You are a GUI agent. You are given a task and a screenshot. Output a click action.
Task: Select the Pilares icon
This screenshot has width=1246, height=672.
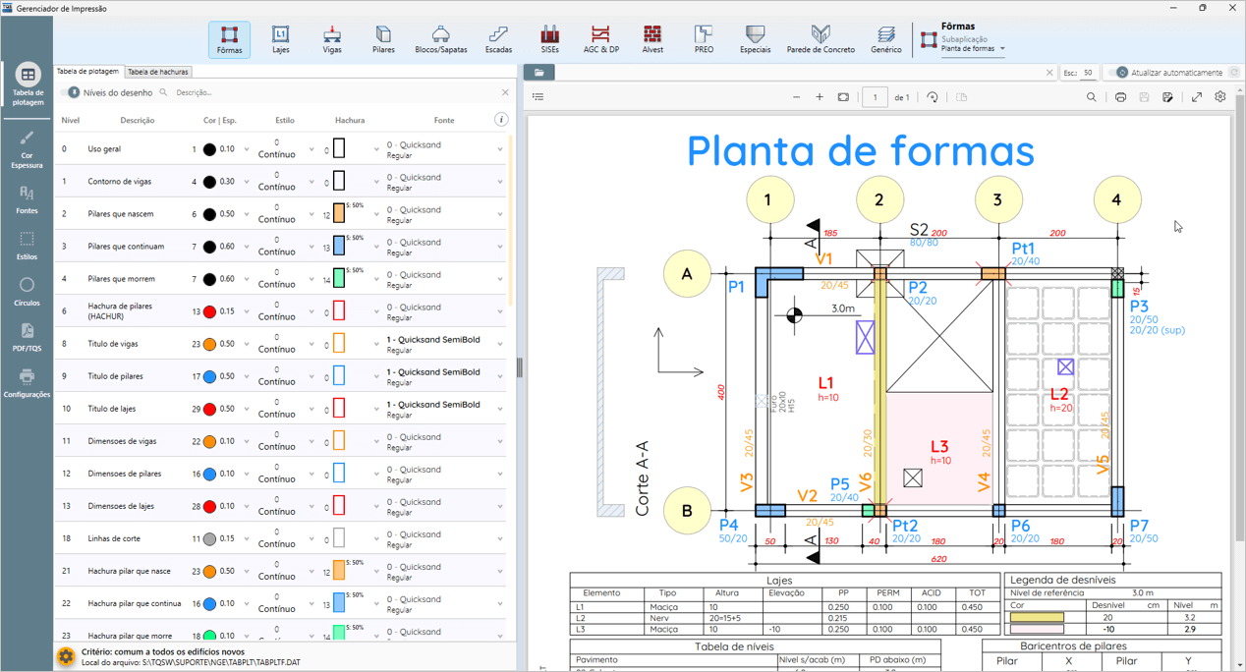pos(383,39)
